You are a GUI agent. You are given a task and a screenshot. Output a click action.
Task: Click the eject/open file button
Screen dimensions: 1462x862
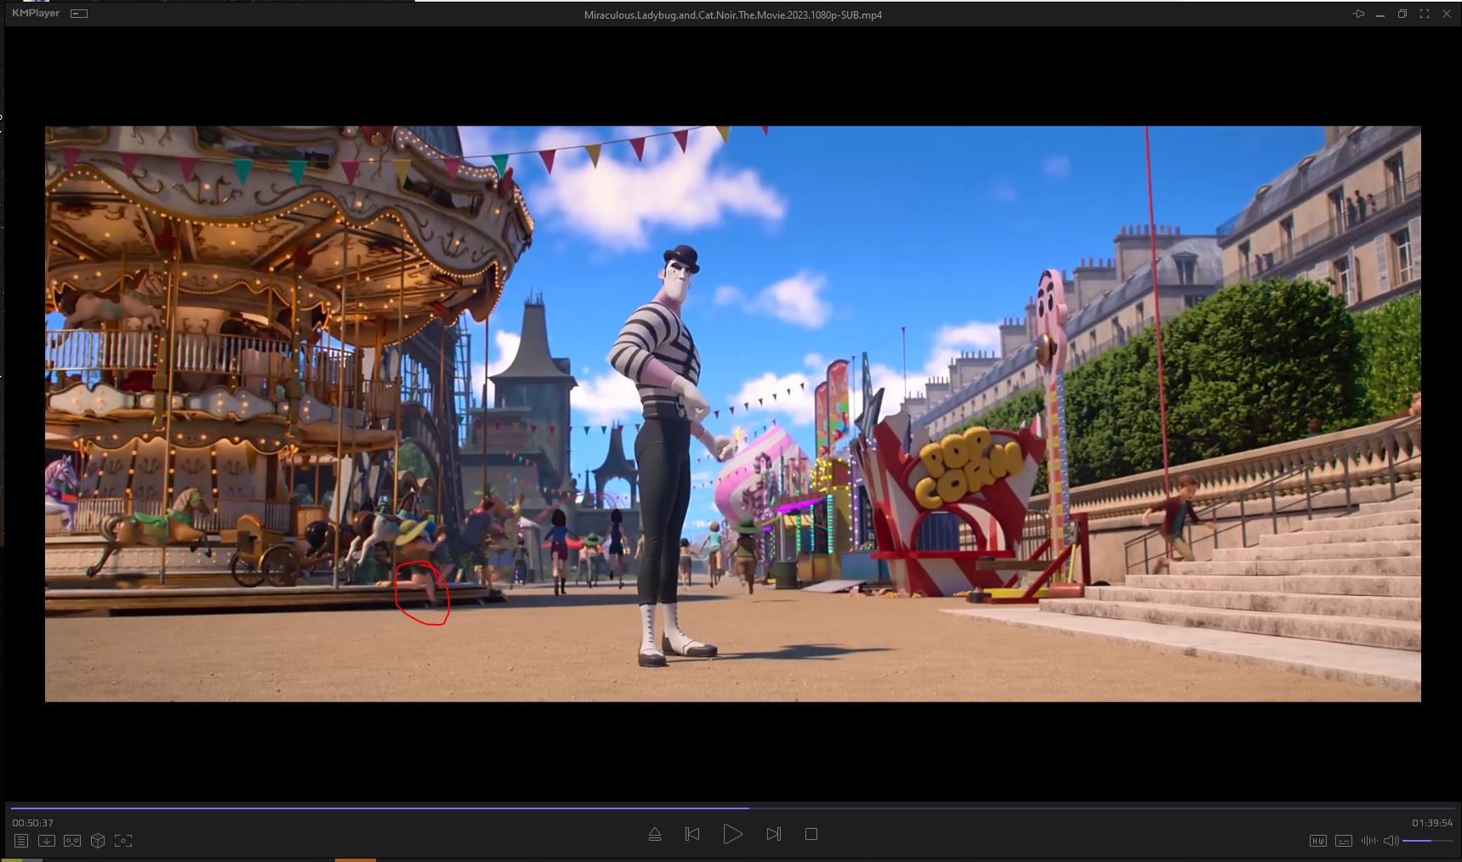[655, 835]
